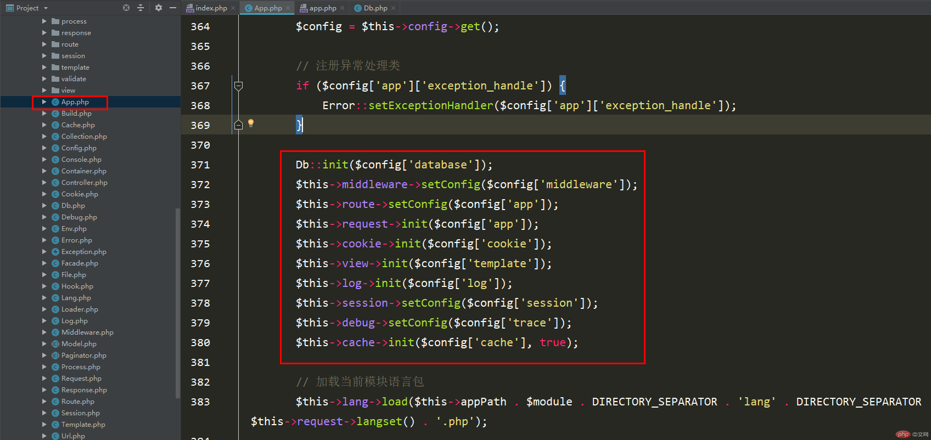Select the Db.php file icon in tree
Screen dimensions: 931x440
pyautogui.click(x=55, y=206)
